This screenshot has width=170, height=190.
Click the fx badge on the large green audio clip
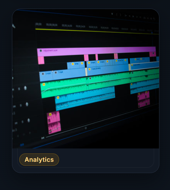tap(44, 84)
